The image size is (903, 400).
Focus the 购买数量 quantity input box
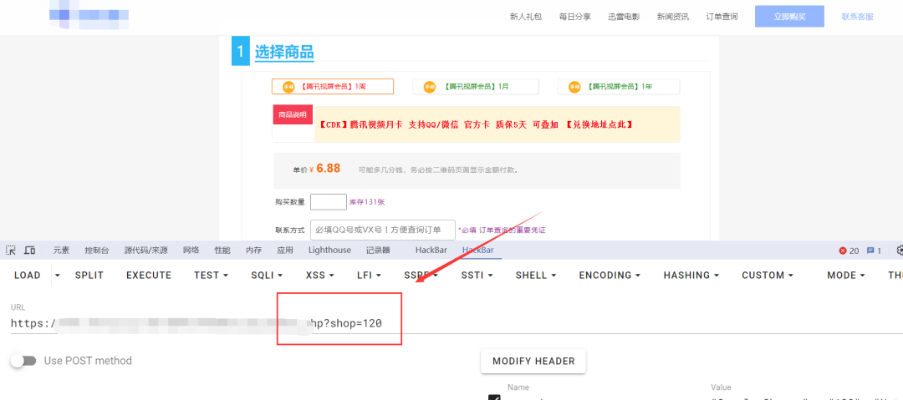(329, 202)
